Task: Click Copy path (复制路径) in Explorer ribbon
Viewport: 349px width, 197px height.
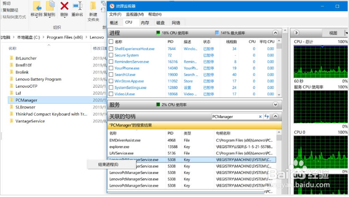Action: click(10, 10)
